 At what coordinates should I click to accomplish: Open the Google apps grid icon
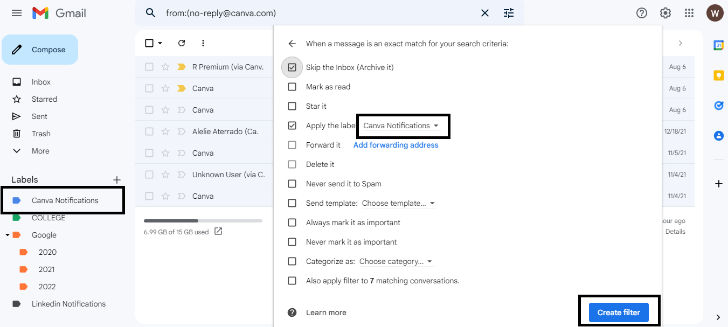pos(689,13)
